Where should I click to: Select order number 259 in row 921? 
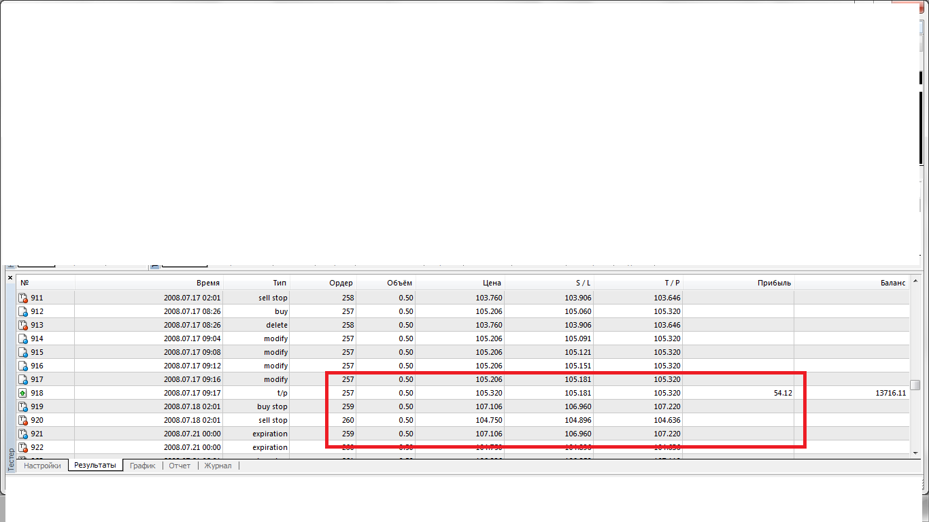click(x=347, y=434)
